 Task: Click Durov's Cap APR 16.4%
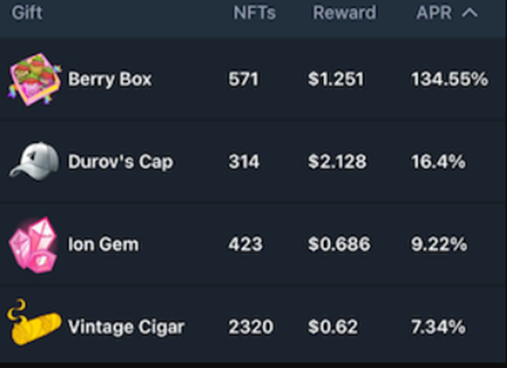(x=438, y=161)
